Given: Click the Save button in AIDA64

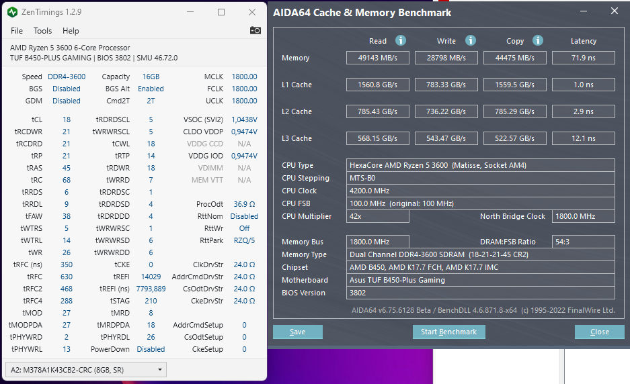Looking at the screenshot, I should [x=298, y=332].
